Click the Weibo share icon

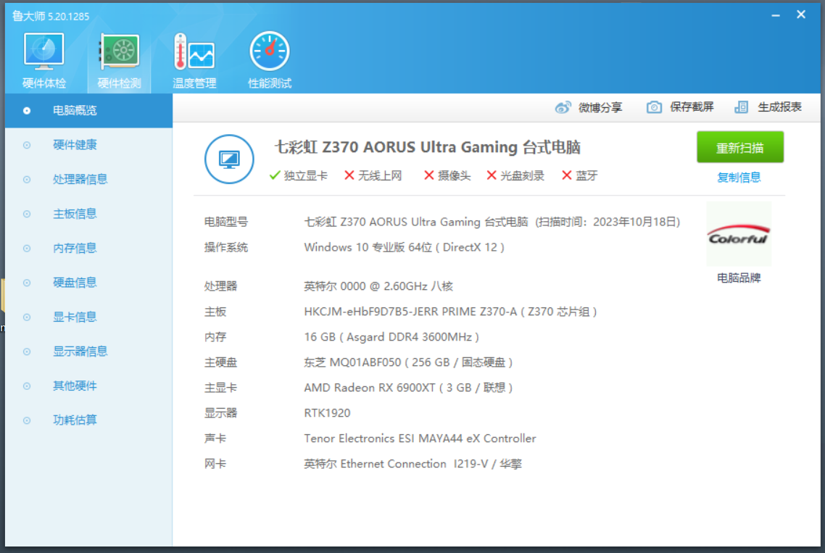coord(563,107)
